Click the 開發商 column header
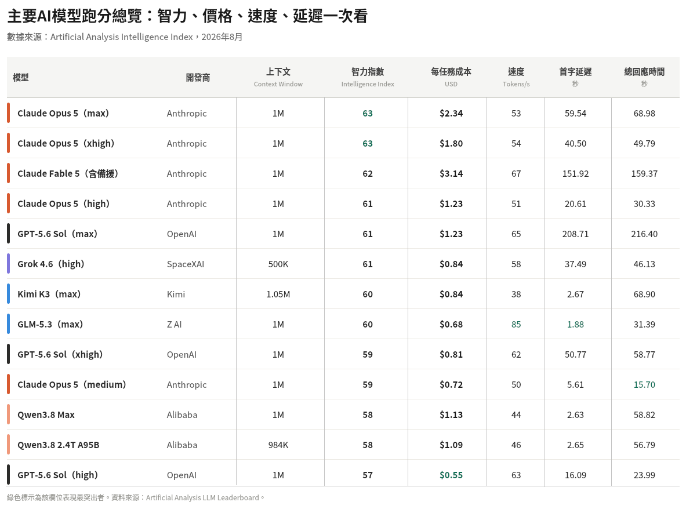 point(198,78)
